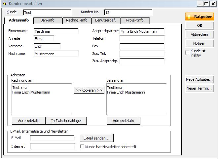Enable Kunde hat Newsletter abbestellt
This screenshot has height=159, width=218.
click(82, 146)
